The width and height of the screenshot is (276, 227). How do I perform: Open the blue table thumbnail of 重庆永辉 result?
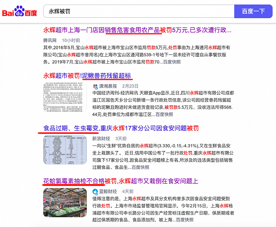[x=65, y=150]
